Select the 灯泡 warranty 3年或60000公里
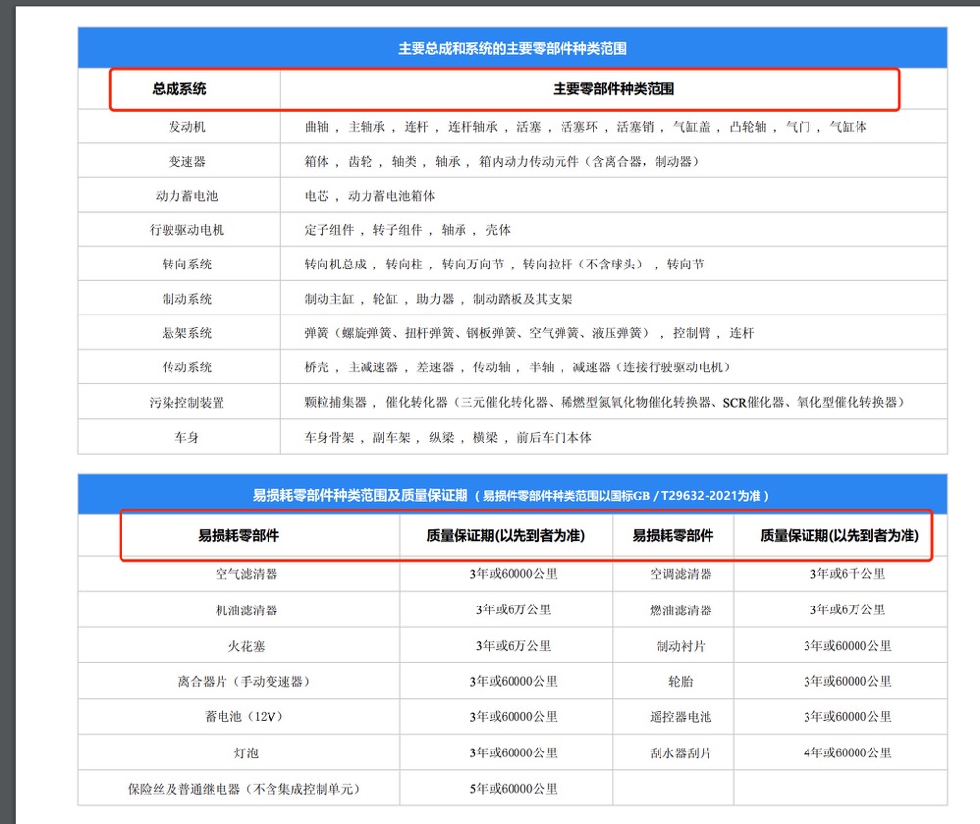980x824 pixels. pos(514,753)
